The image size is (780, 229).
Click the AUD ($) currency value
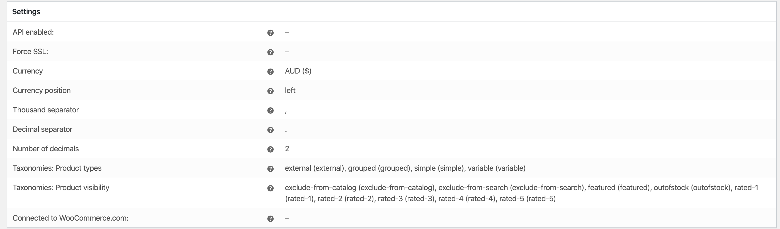(298, 71)
